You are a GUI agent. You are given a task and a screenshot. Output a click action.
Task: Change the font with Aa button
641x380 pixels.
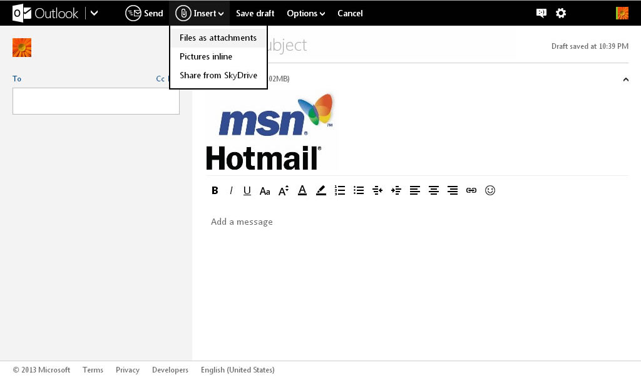click(x=265, y=190)
